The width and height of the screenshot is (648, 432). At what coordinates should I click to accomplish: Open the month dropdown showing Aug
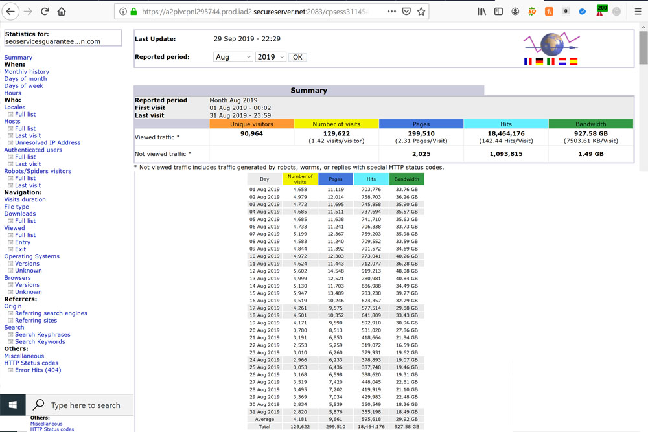point(233,57)
